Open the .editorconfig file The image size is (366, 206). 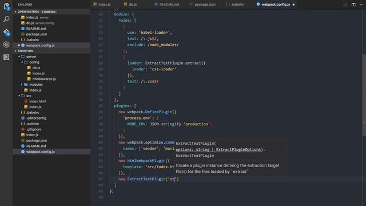tap(51, 118)
